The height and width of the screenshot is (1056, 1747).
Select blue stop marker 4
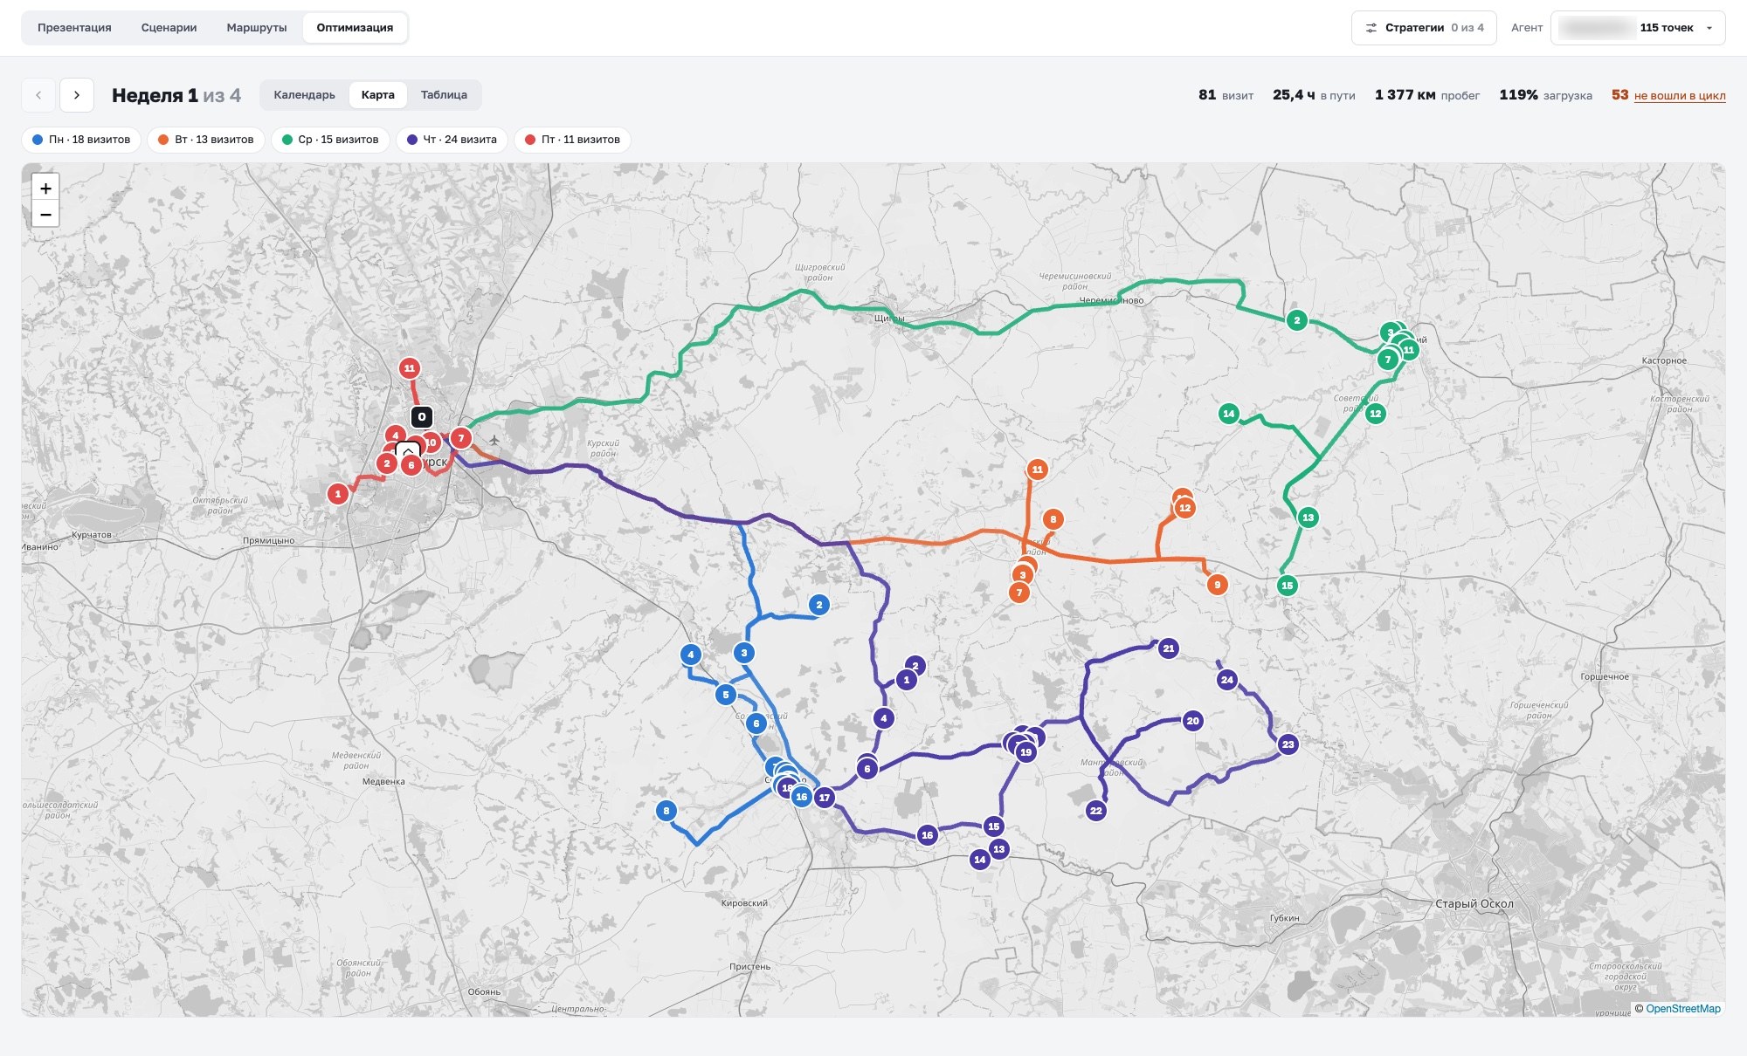tap(691, 655)
